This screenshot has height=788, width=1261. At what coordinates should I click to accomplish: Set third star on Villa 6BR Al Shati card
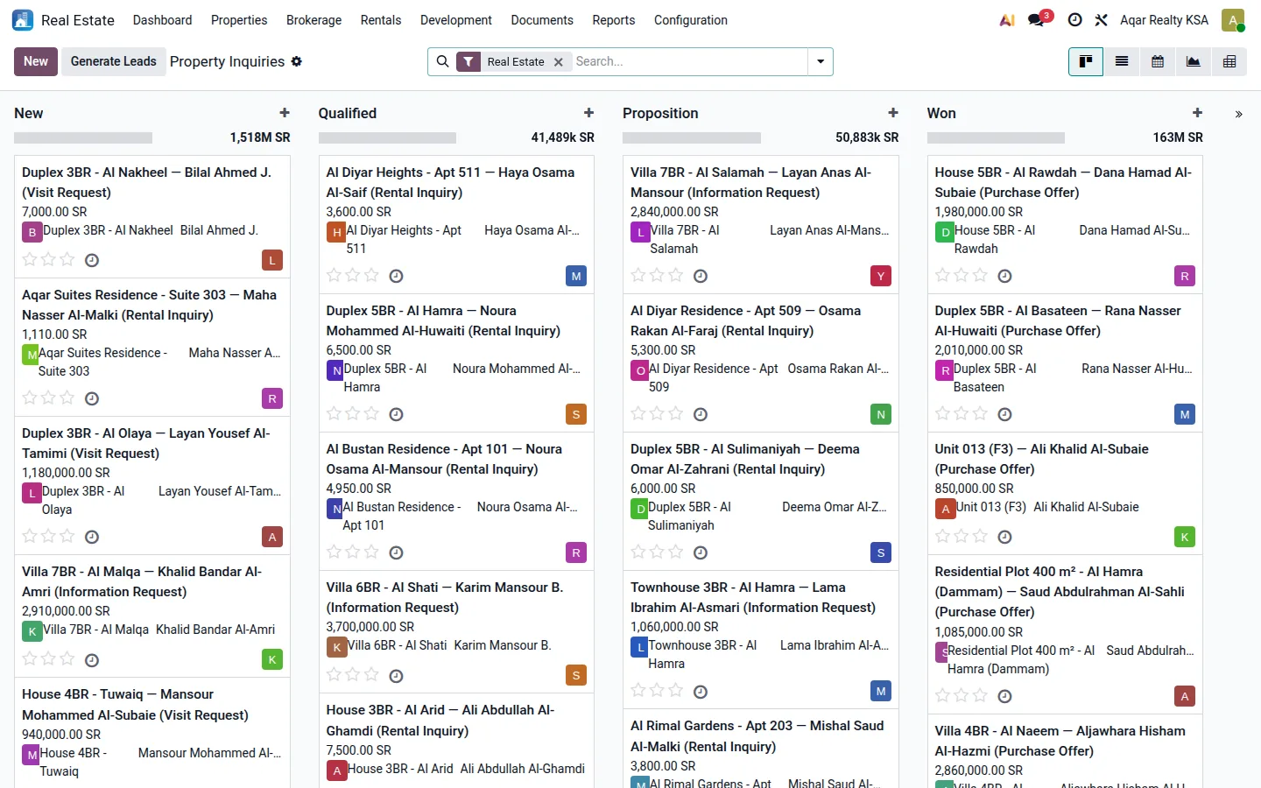(x=371, y=675)
